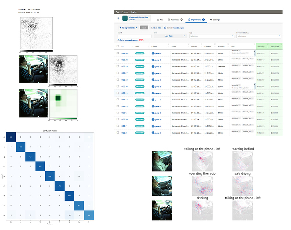Click the Experiments tab flask icon

[189, 20]
